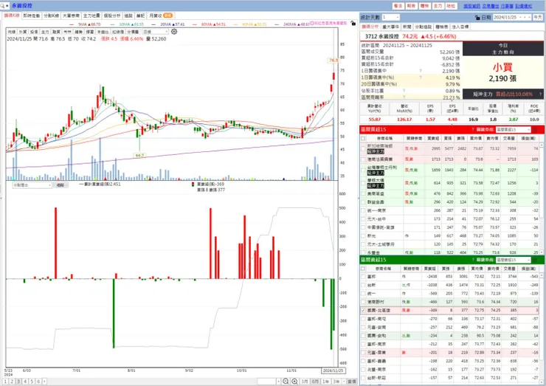Click the 追蹤 button below the price chart
546x386 pixels.
(61, 185)
